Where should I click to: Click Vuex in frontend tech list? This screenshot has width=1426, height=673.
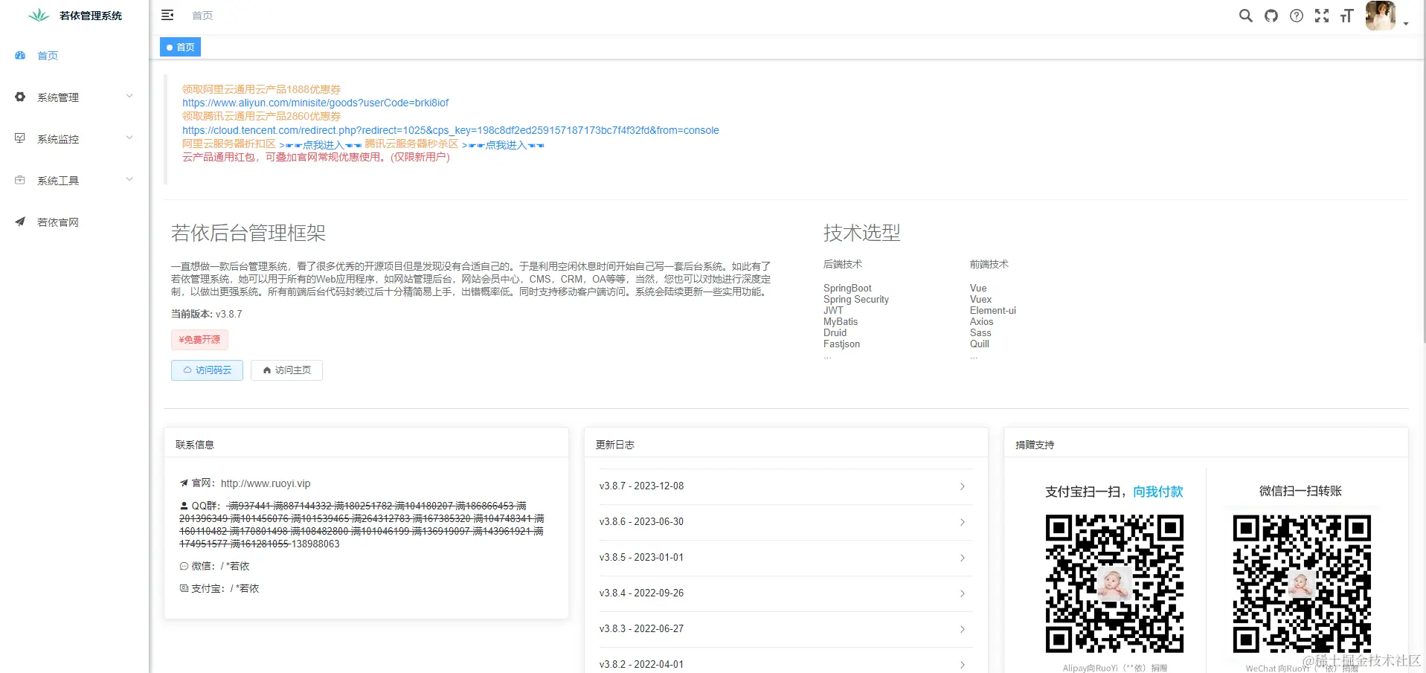pyautogui.click(x=980, y=299)
